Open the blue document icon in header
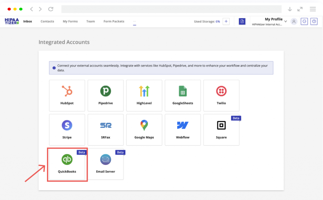The height and width of the screenshot is (200, 323). [242, 21]
